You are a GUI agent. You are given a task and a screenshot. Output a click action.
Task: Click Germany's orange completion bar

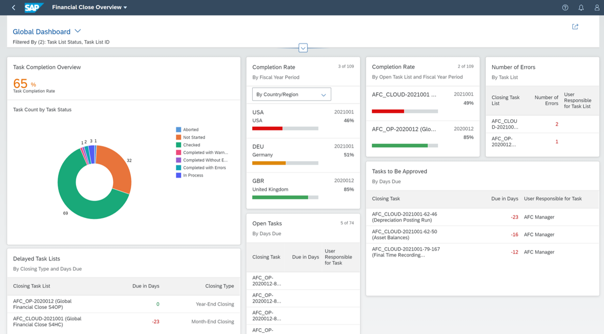(x=268, y=163)
